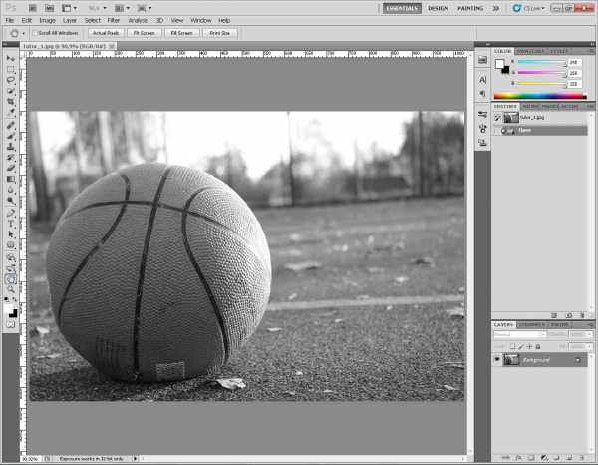Open CS Live dropdown

(x=529, y=8)
